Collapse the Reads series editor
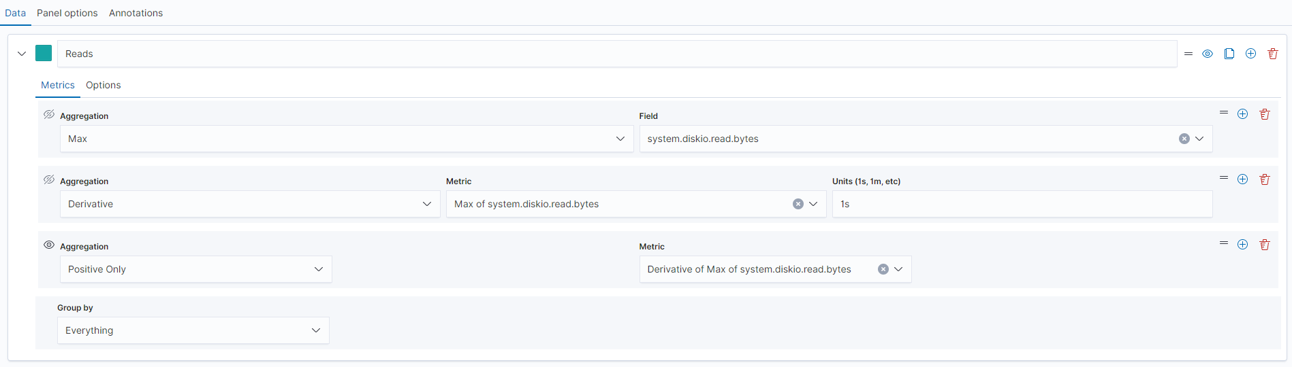This screenshot has height=367, width=1292. pos(22,54)
